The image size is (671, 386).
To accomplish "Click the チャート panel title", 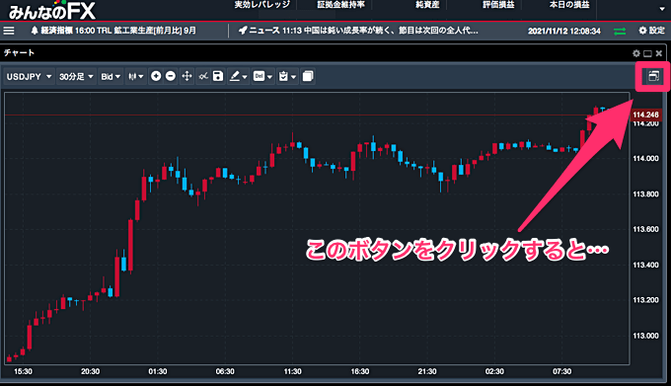I will pyautogui.click(x=19, y=53).
